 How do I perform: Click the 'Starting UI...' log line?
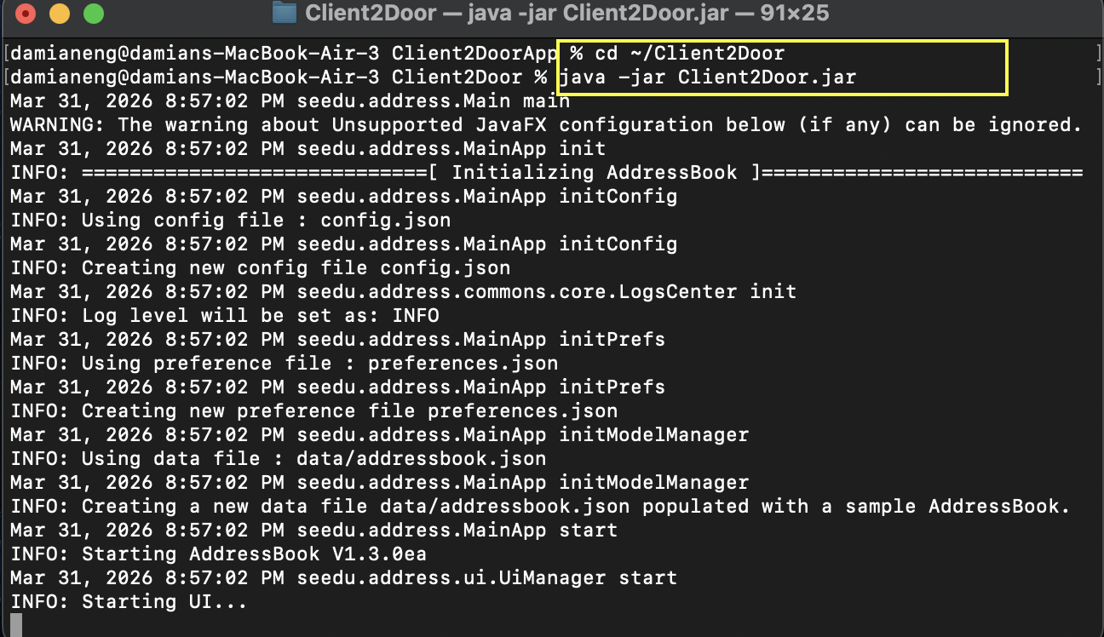[128, 602]
